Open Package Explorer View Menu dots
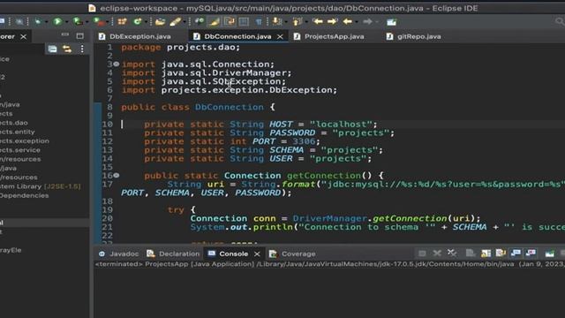 pos(82,49)
